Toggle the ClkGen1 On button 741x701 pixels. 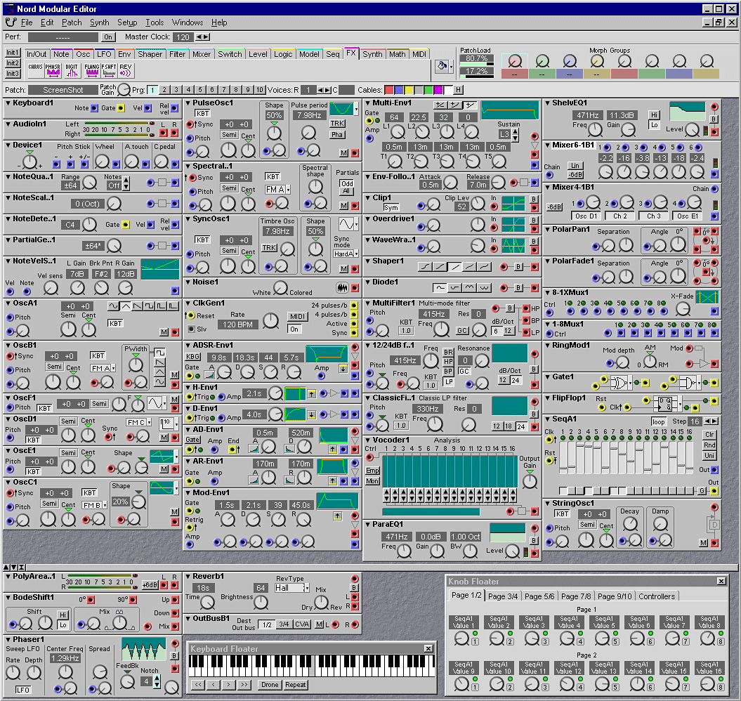click(x=294, y=329)
